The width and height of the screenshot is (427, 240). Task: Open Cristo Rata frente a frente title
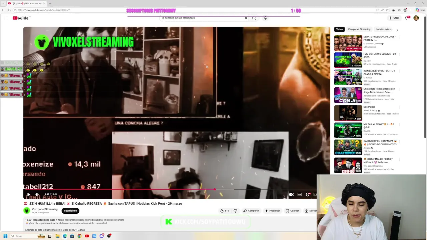[x=379, y=90]
